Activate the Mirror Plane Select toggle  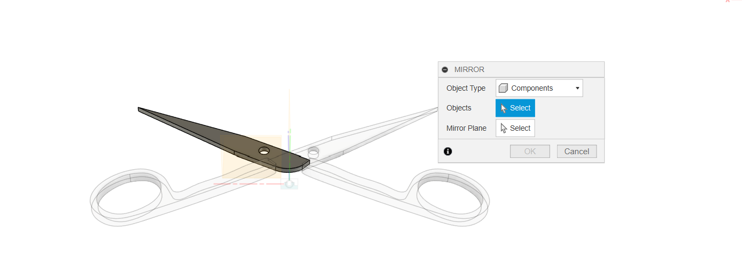pos(515,128)
